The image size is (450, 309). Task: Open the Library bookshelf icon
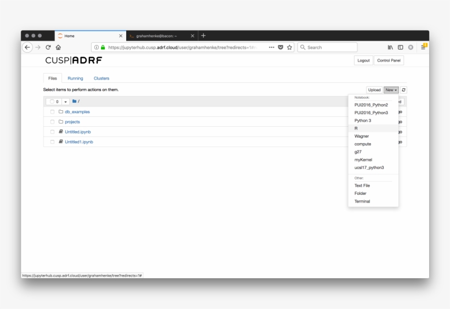[390, 47]
